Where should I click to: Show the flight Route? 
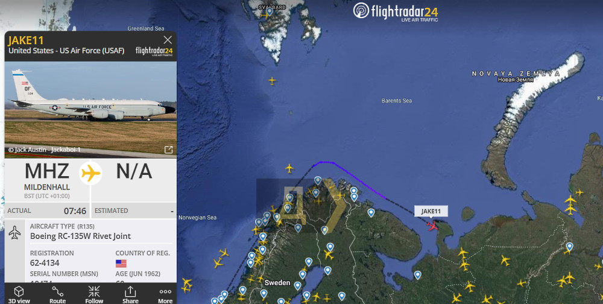pos(57,295)
